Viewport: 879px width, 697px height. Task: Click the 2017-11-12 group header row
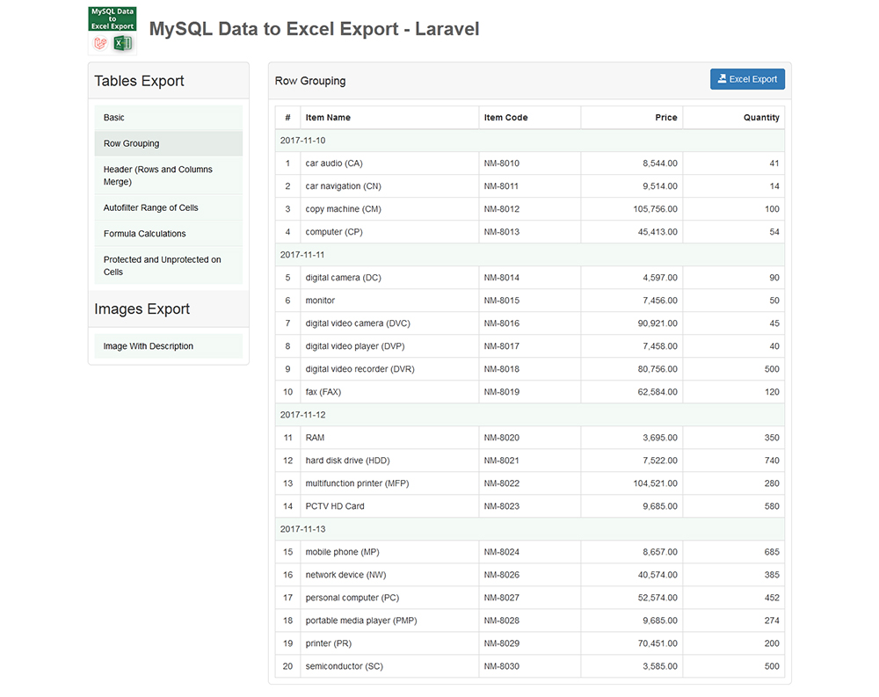529,415
